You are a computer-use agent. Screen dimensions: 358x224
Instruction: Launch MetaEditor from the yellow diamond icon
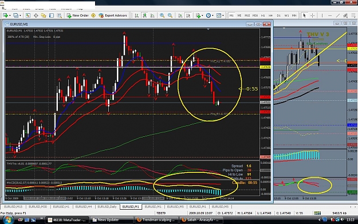click(x=93, y=15)
